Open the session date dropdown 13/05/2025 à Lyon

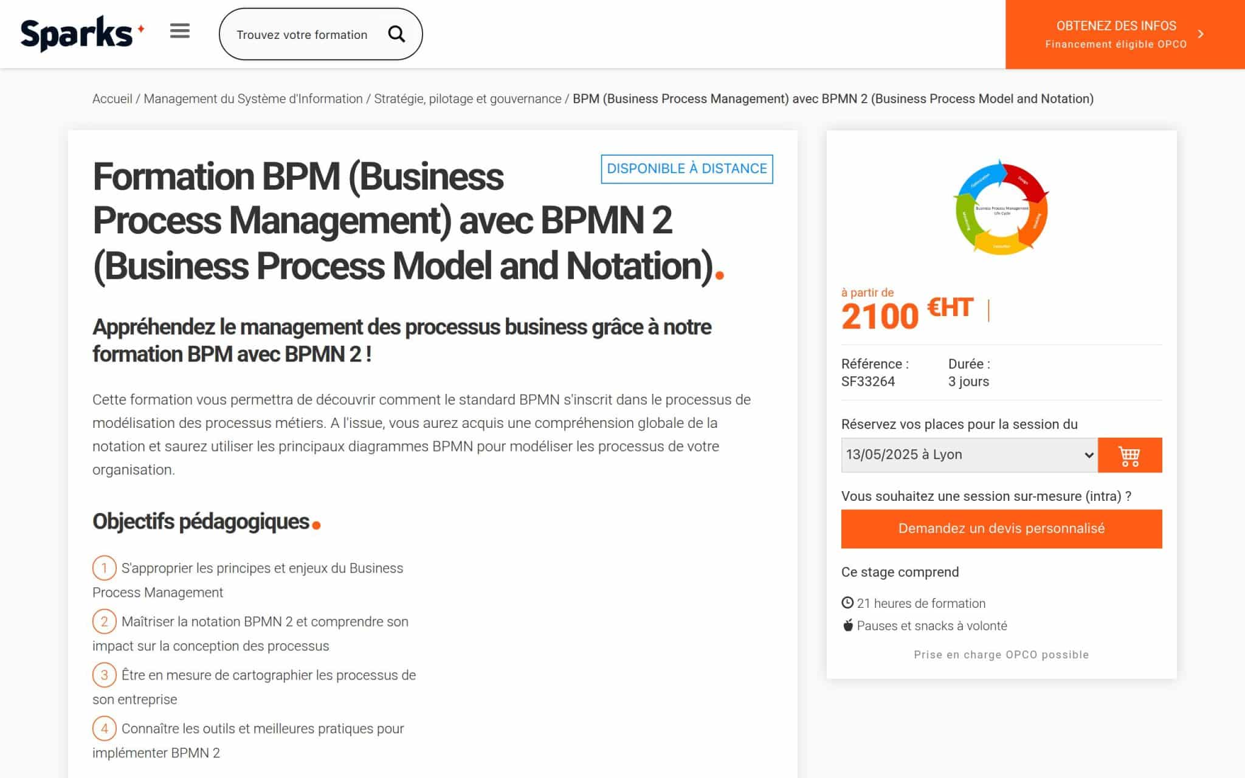tap(970, 455)
